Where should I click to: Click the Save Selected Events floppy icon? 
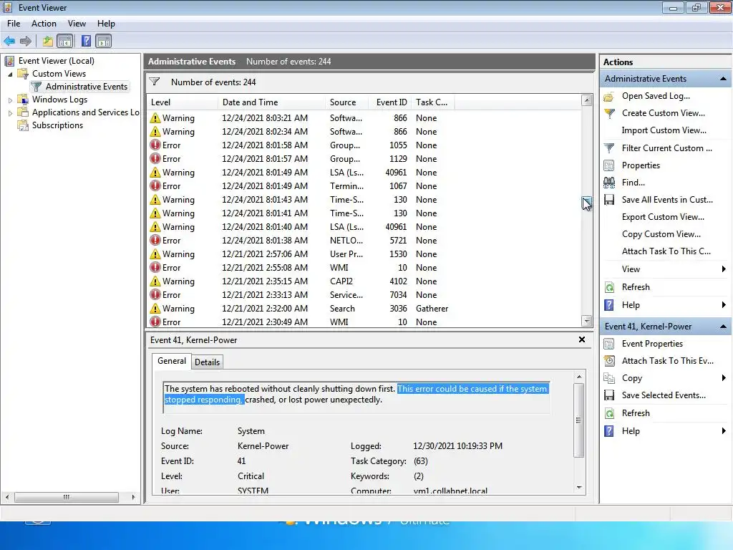609,395
